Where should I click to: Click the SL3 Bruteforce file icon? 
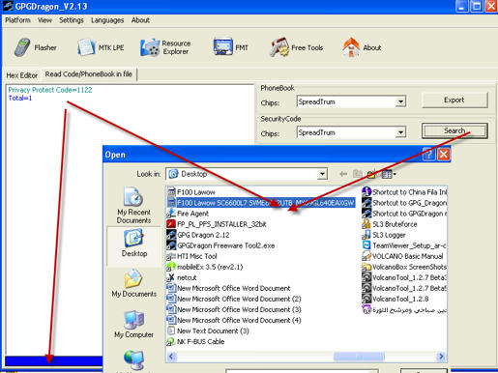coord(366,224)
